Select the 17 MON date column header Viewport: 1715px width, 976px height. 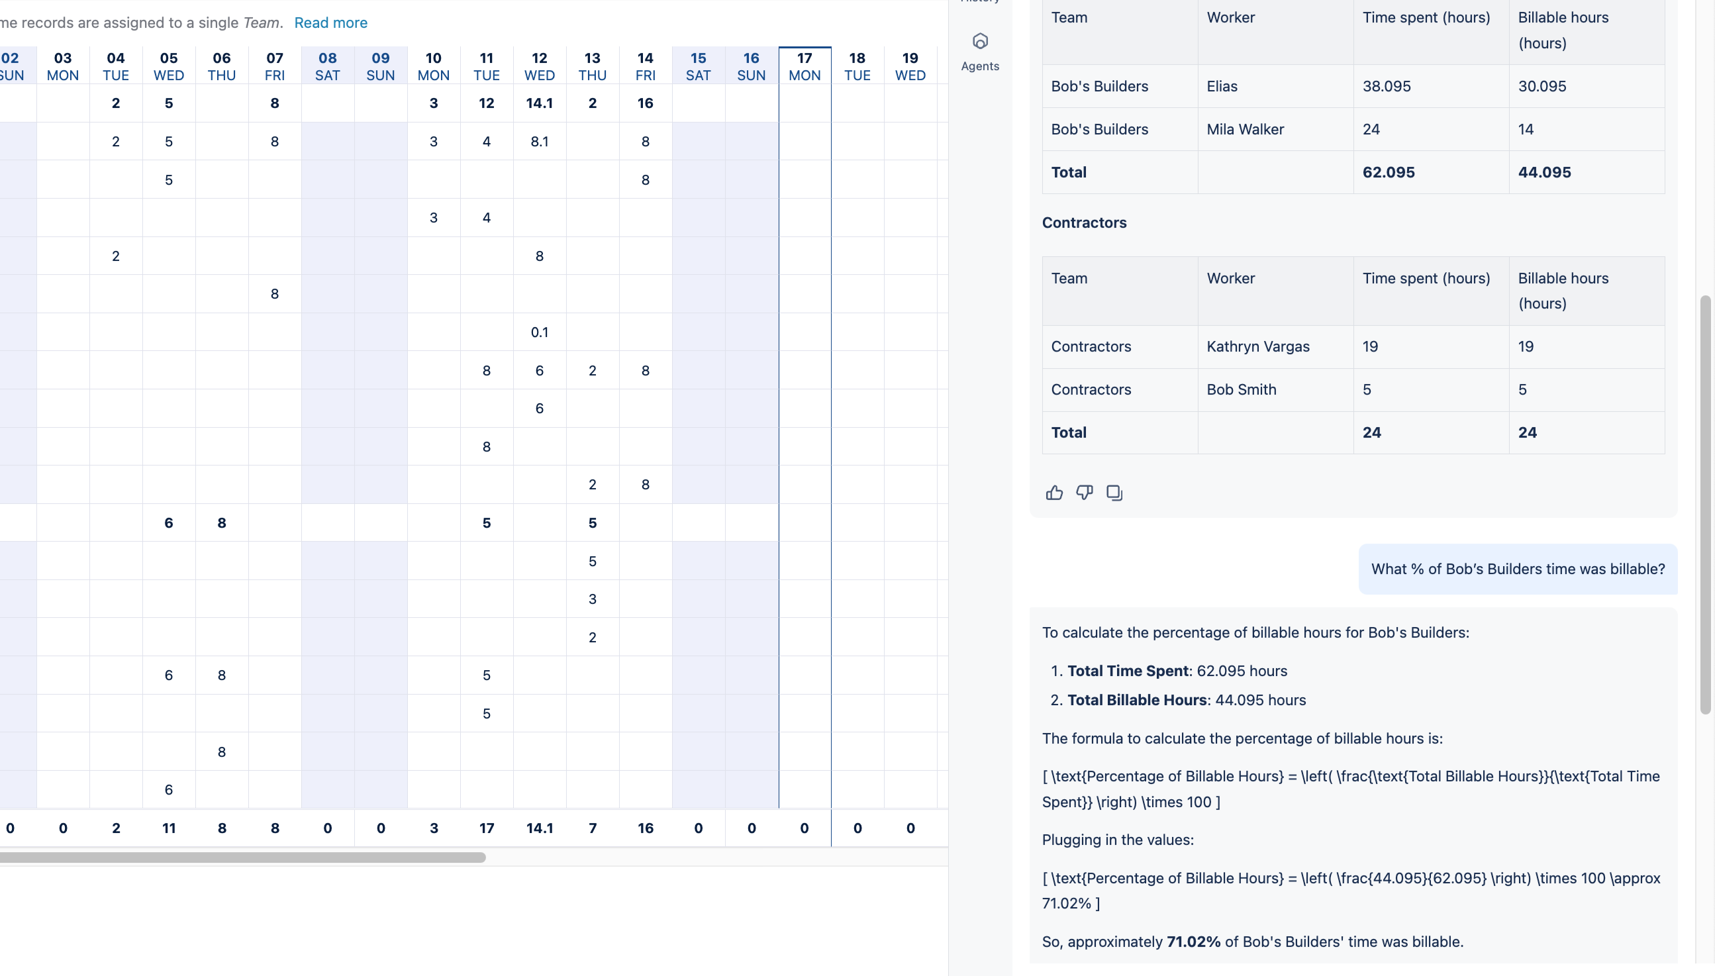click(805, 66)
